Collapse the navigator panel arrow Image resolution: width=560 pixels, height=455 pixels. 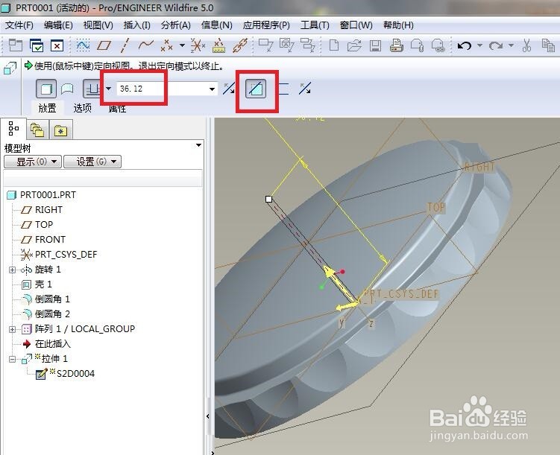click(208, 416)
